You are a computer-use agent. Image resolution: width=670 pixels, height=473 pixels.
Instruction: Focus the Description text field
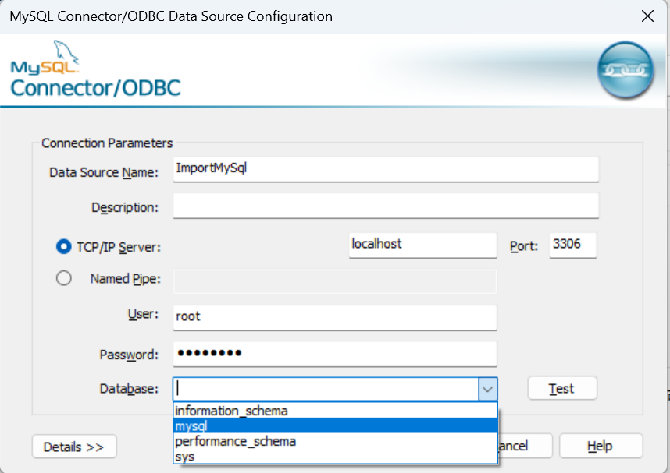click(x=386, y=206)
